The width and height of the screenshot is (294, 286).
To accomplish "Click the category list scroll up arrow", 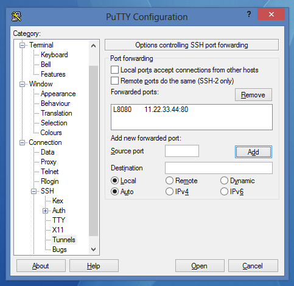I will click(x=93, y=46).
